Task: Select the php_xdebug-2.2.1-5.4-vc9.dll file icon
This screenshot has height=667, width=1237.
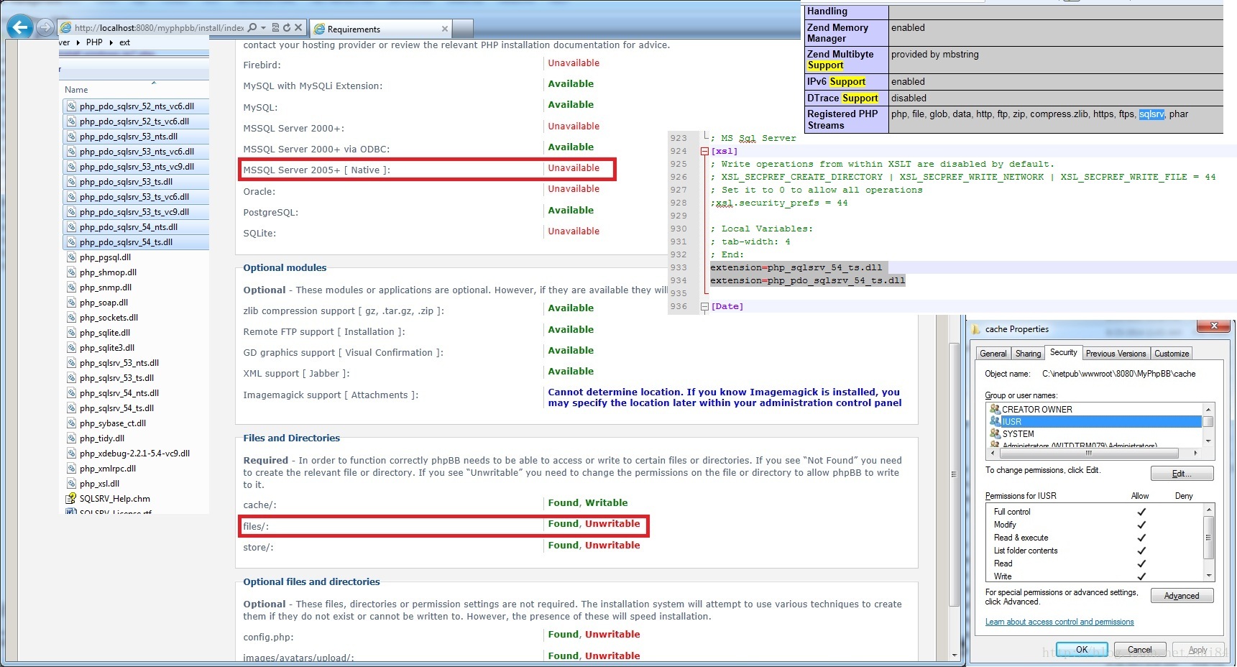Action: tap(71, 454)
